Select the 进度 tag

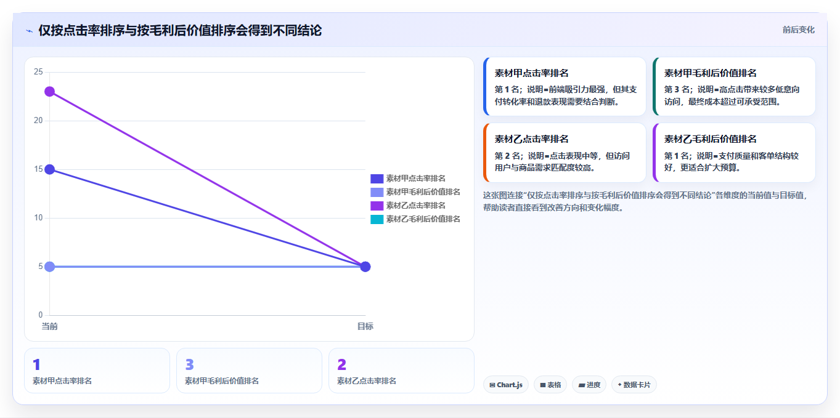coord(589,385)
